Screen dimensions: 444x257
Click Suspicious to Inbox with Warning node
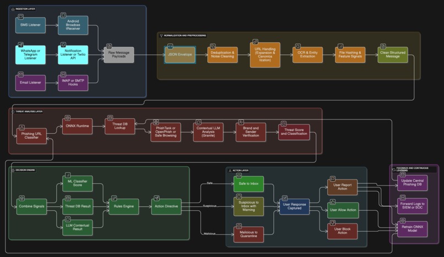click(x=248, y=206)
